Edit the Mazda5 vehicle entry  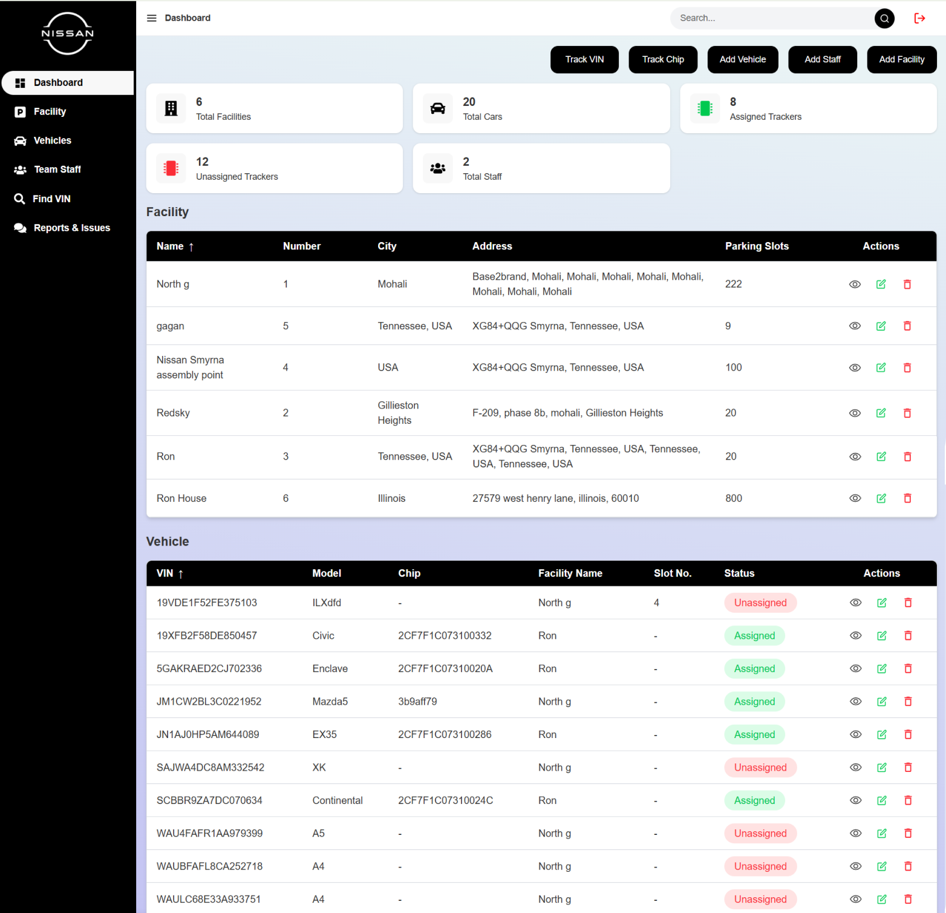click(x=881, y=701)
